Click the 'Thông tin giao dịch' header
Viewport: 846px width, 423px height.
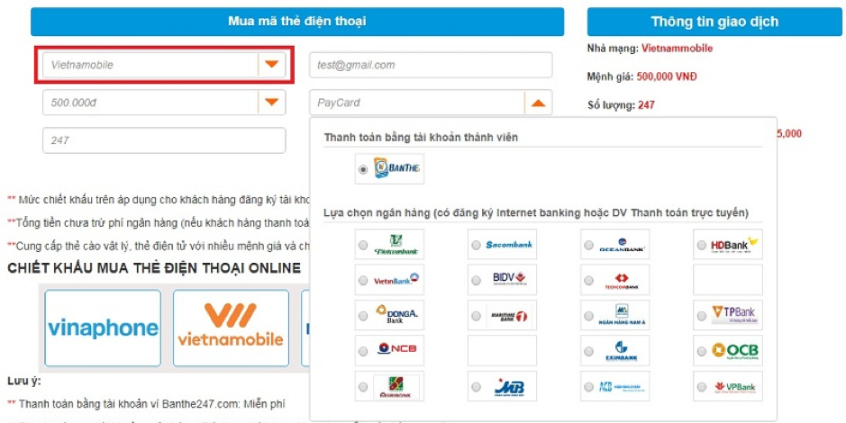pyautogui.click(x=714, y=22)
